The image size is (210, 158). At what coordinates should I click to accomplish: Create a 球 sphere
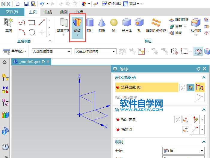(114, 25)
